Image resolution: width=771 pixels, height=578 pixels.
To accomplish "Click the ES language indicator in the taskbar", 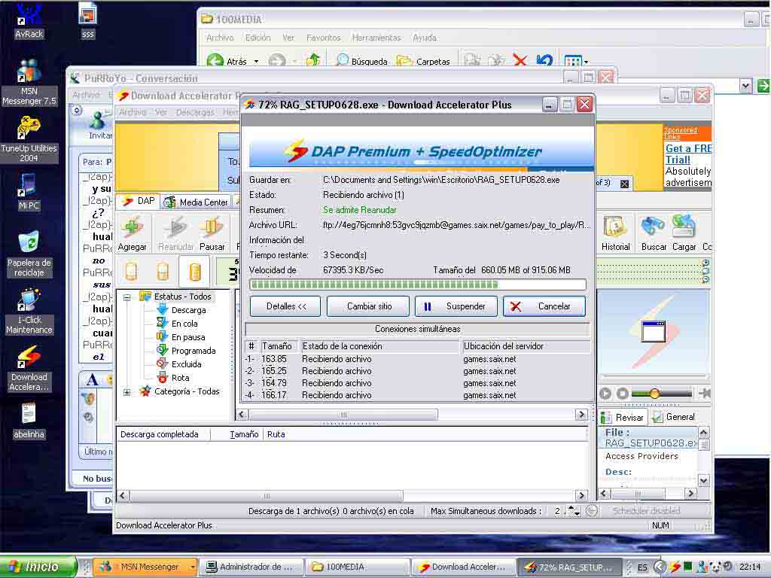I will click(642, 567).
